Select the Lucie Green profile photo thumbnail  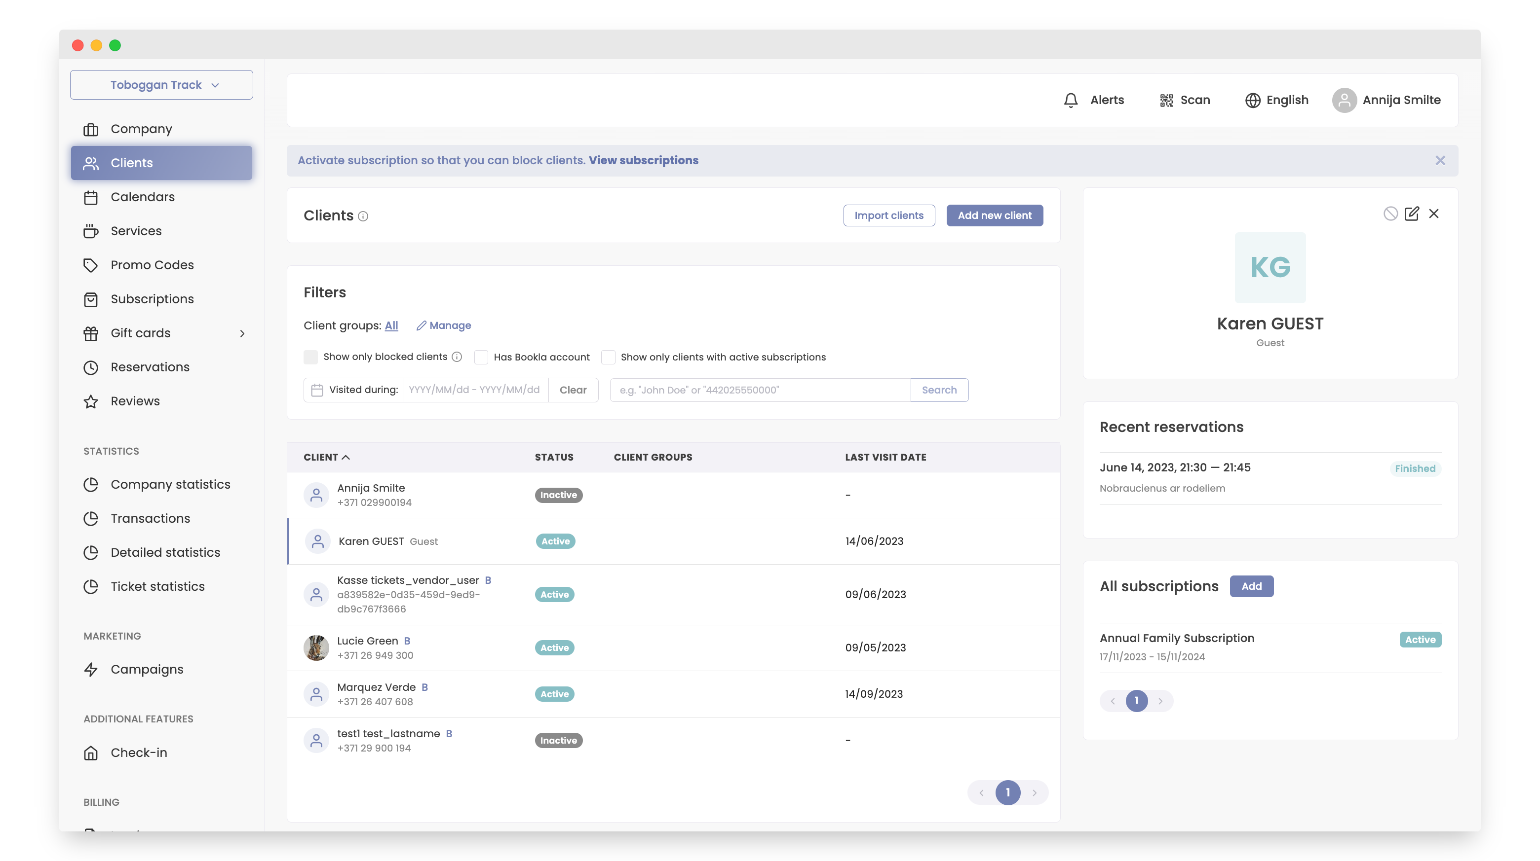click(x=316, y=648)
